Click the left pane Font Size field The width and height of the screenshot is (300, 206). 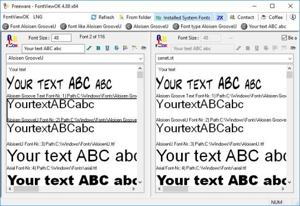pos(62,38)
